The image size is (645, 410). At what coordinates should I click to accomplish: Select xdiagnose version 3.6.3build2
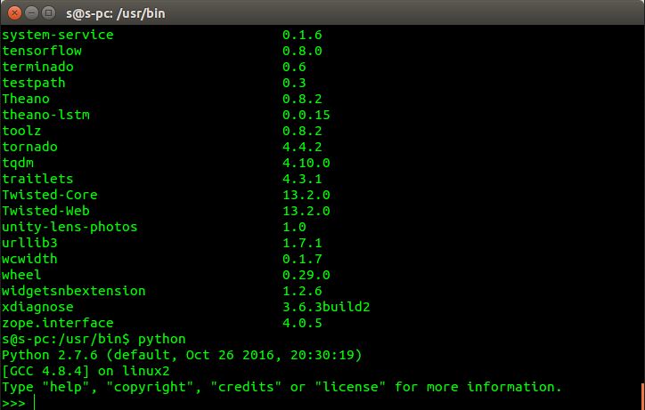[x=326, y=308]
